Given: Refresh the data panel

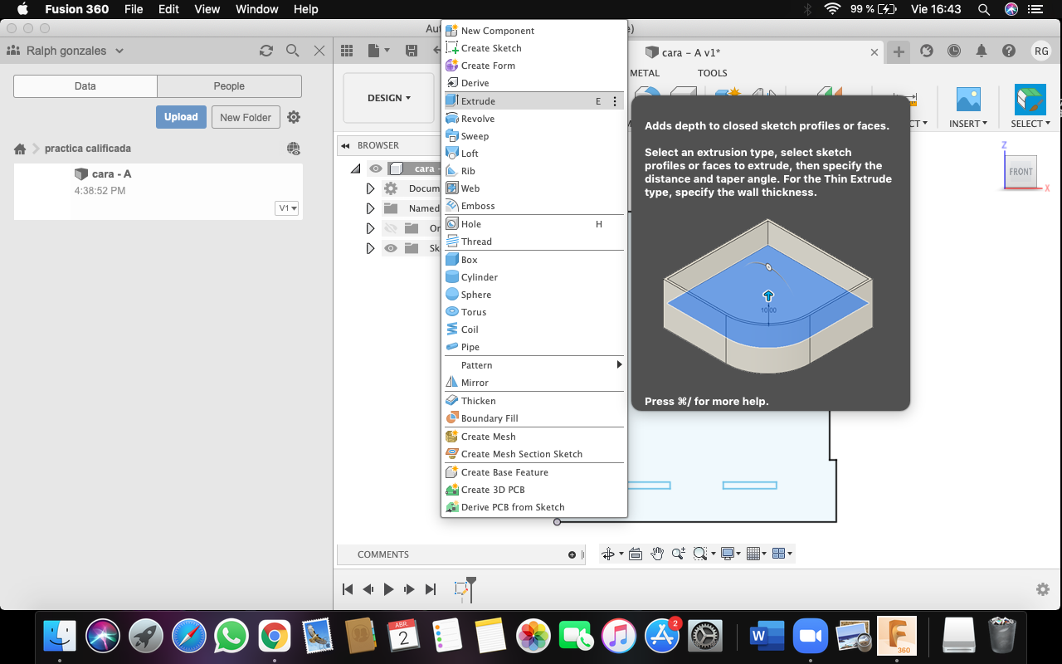Looking at the screenshot, I should tap(266, 51).
